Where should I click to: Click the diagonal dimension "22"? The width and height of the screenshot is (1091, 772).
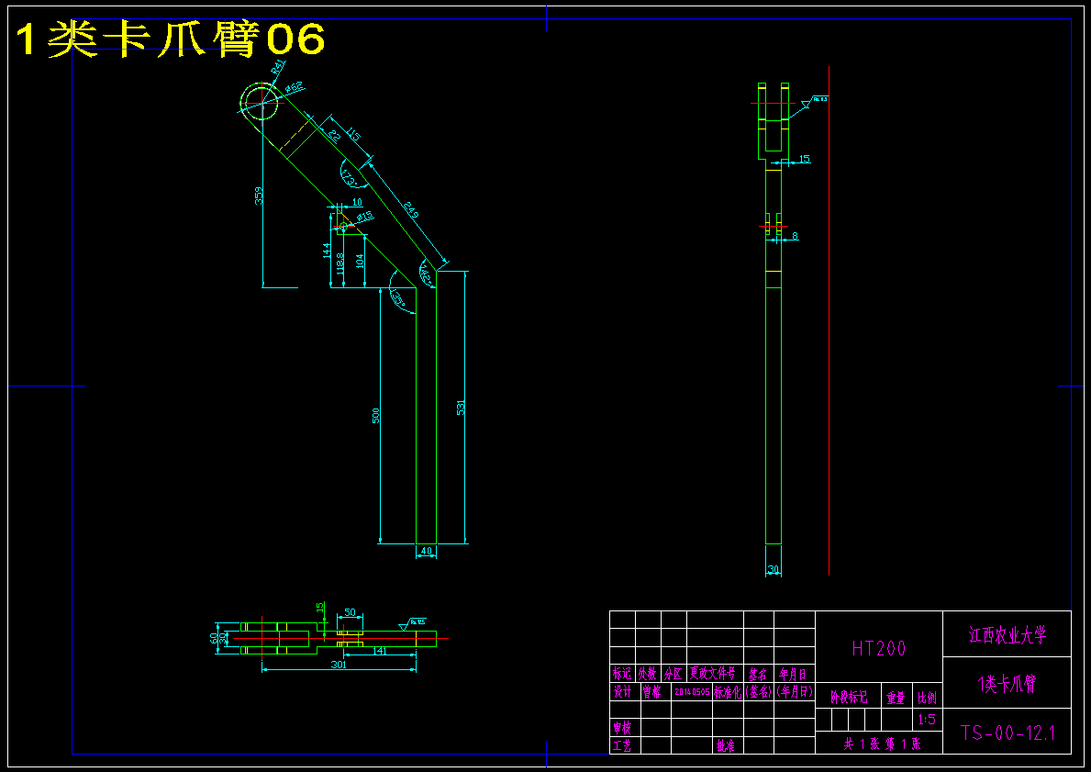click(334, 137)
